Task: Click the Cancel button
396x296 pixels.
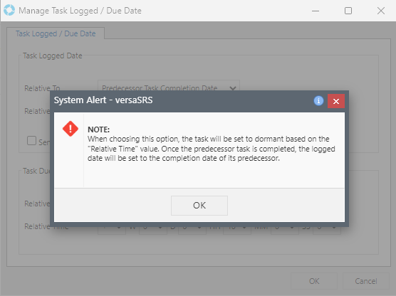Action: 366,281
